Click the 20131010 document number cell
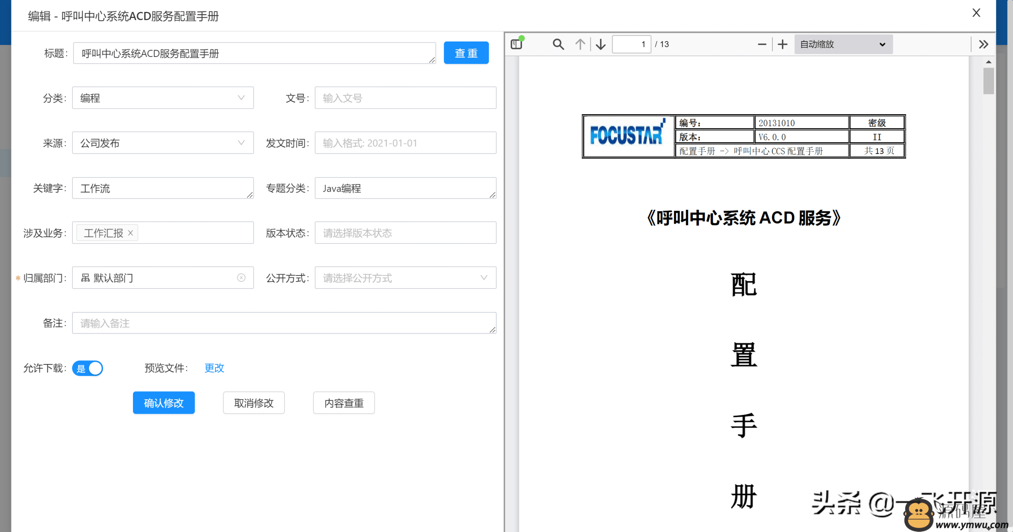 pos(801,123)
